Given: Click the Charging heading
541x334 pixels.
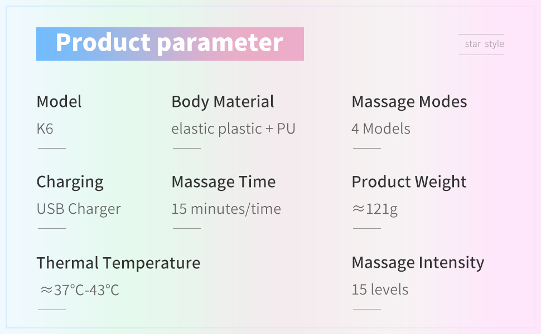Looking at the screenshot, I should [x=70, y=182].
